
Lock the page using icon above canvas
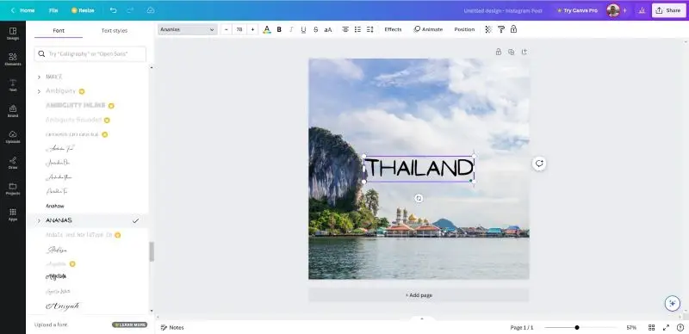pyautogui.click(x=499, y=52)
